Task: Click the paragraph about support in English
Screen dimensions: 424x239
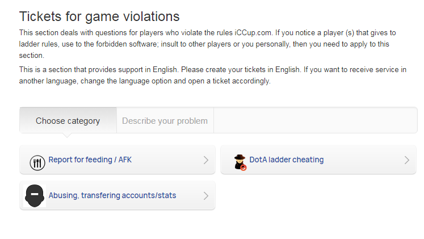Action: click(x=212, y=75)
